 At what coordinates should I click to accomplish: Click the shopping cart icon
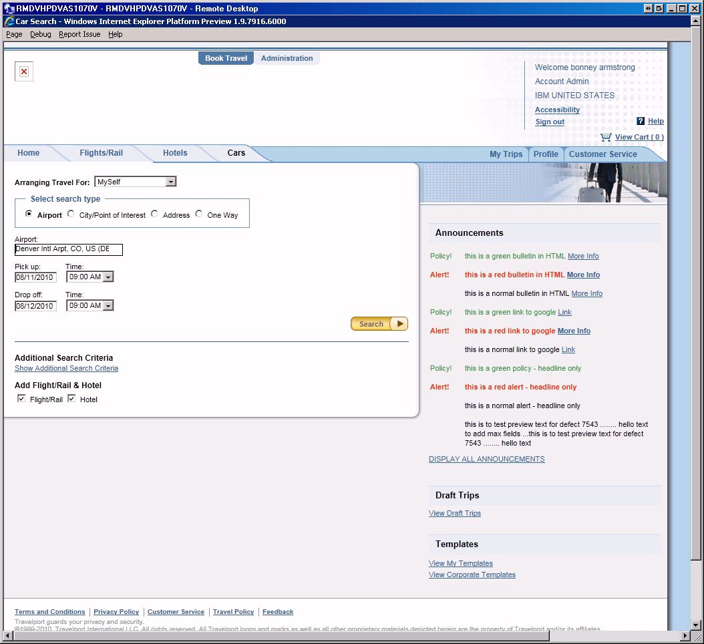pyautogui.click(x=606, y=137)
